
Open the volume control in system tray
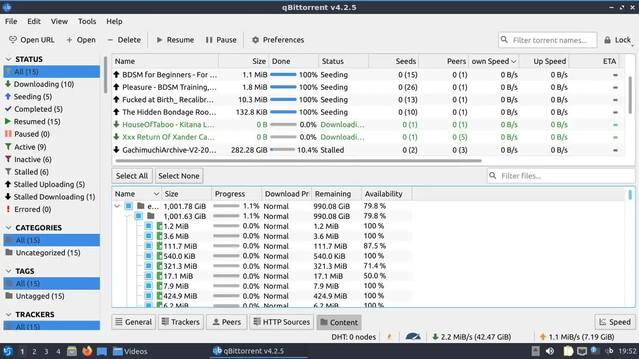point(550,351)
